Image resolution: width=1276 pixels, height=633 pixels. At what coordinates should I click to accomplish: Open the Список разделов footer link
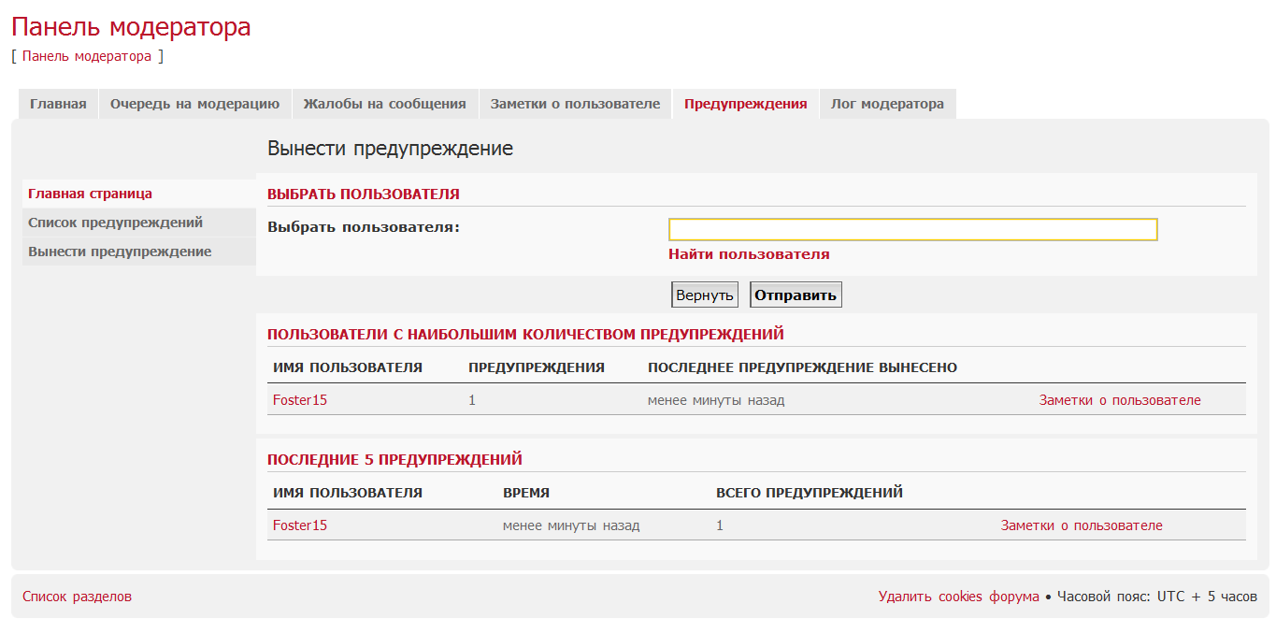pyautogui.click(x=77, y=597)
